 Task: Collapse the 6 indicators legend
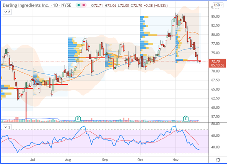[7, 12]
